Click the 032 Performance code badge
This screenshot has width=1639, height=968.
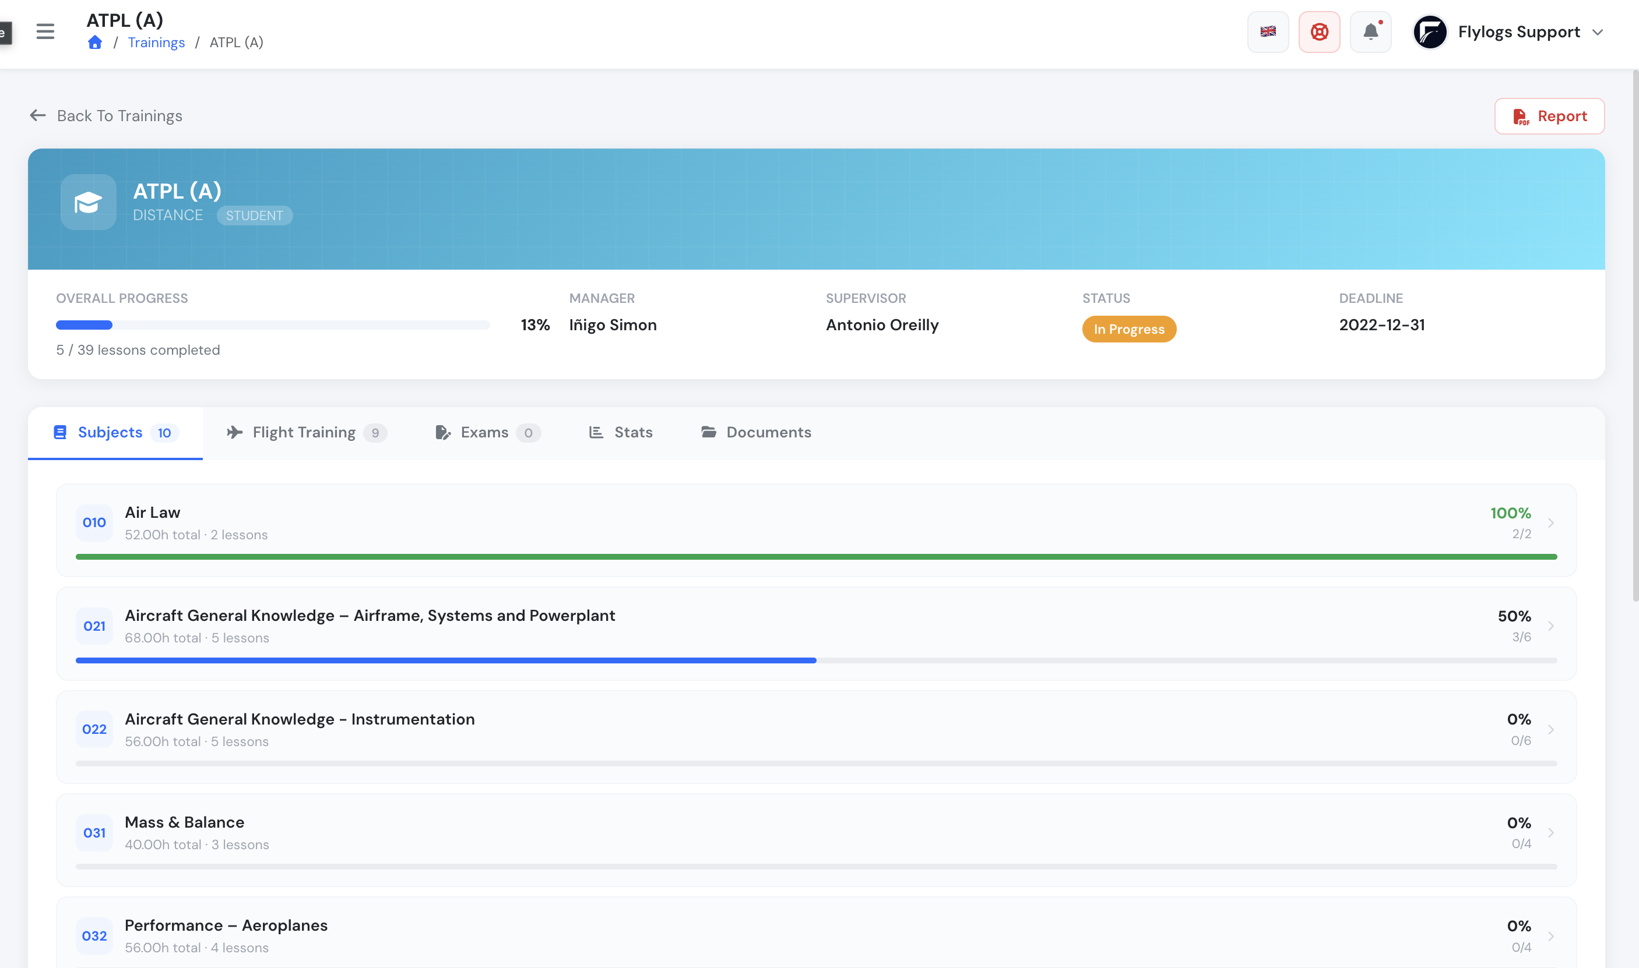pos(94,936)
